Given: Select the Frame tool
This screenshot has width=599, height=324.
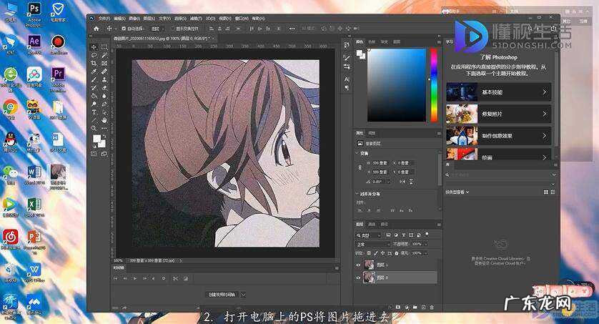Looking at the screenshot, I should pos(104,63).
